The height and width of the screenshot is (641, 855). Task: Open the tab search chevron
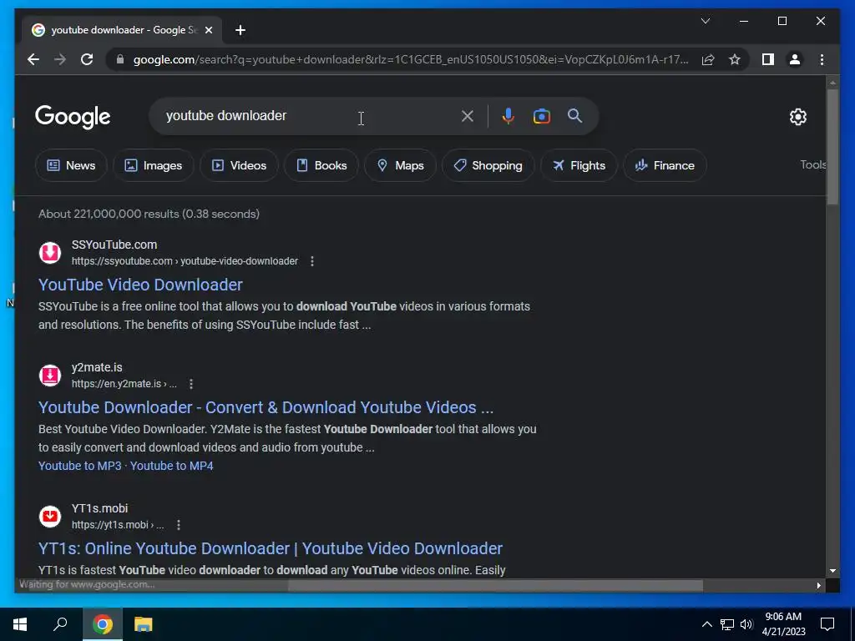point(706,21)
